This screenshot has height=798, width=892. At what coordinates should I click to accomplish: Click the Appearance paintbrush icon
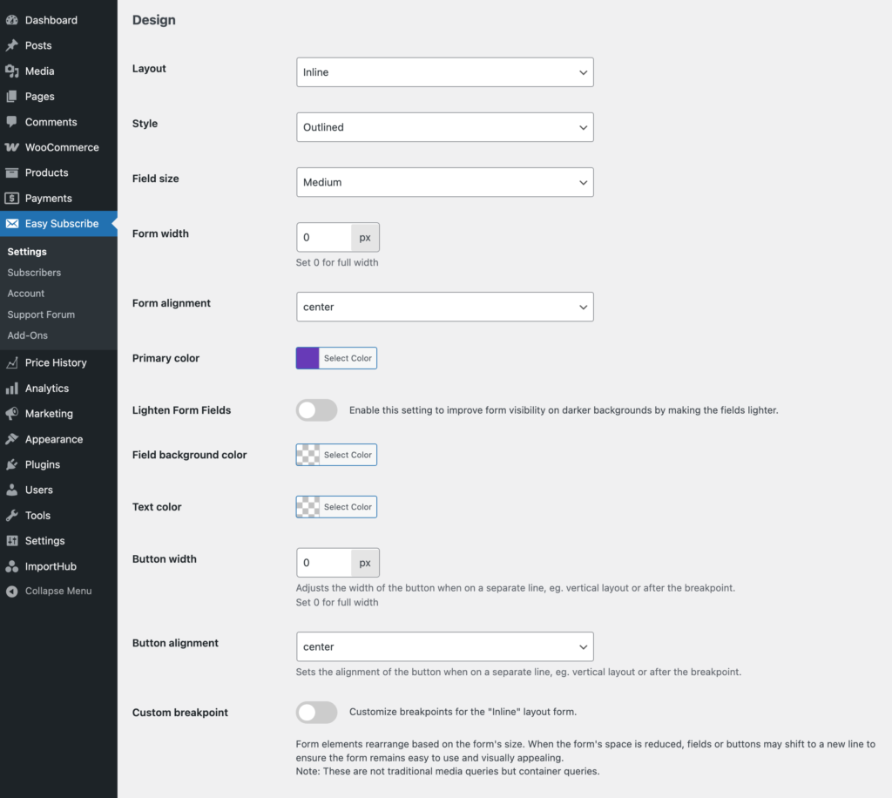coord(11,439)
